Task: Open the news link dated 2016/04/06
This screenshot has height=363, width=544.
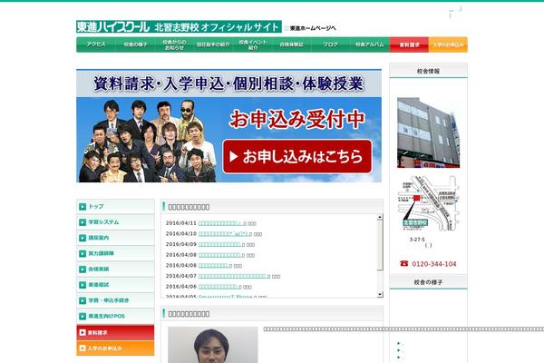Action: [220, 287]
